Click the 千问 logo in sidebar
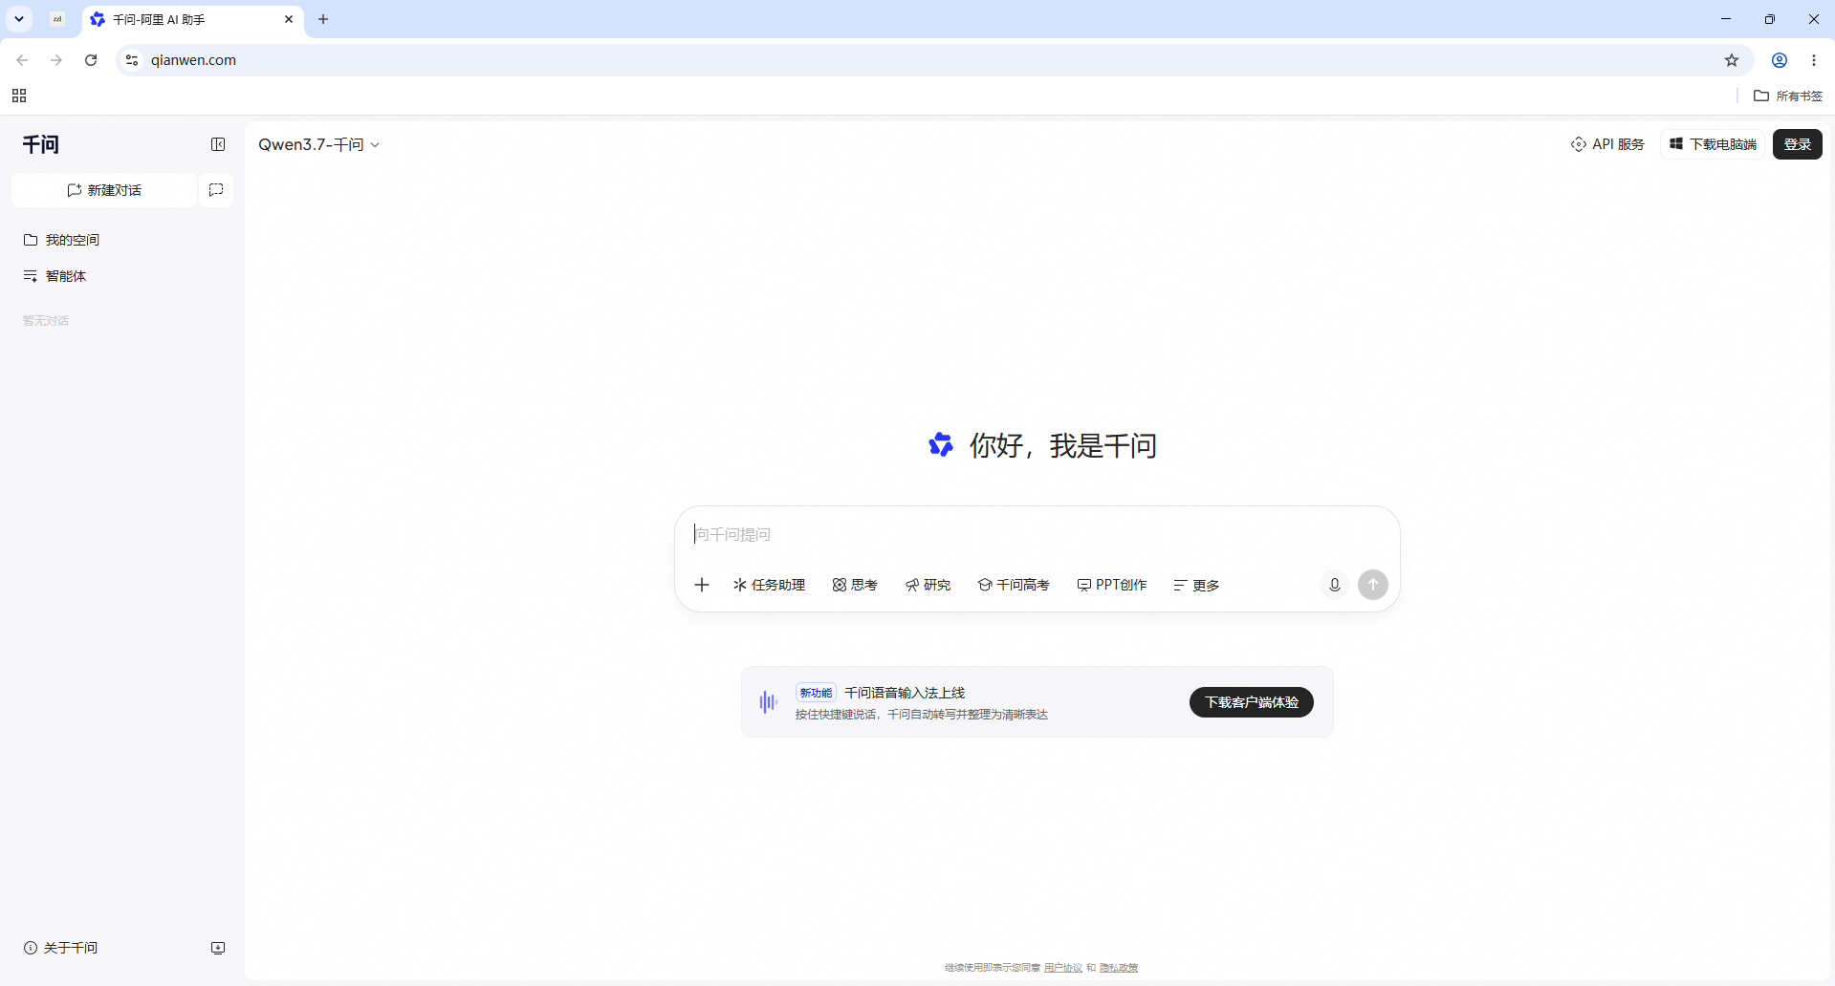Image resolution: width=1835 pixels, height=986 pixels. click(x=41, y=144)
